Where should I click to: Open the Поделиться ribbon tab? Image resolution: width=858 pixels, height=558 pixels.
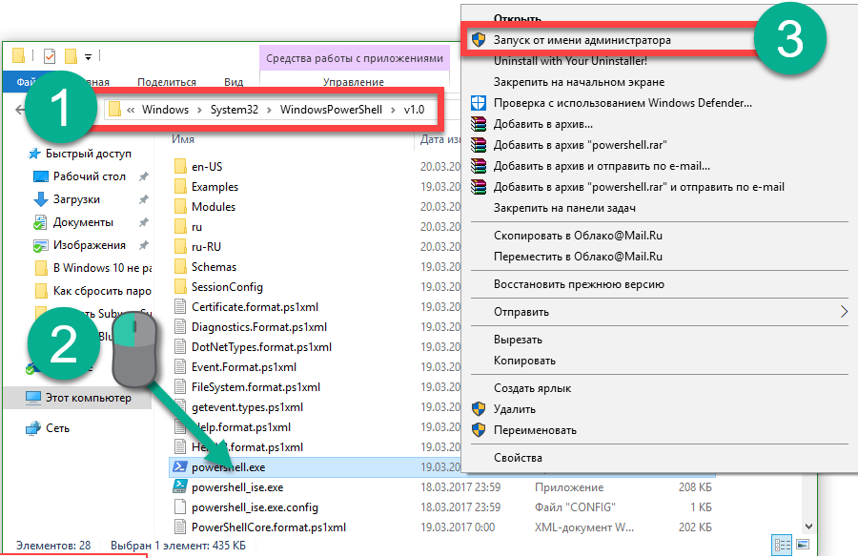click(x=166, y=82)
